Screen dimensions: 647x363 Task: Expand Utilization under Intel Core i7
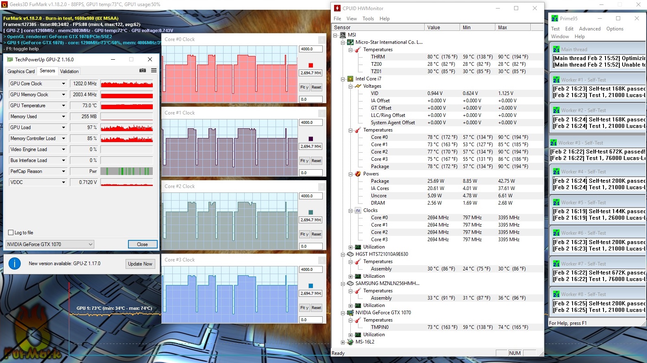350,247
